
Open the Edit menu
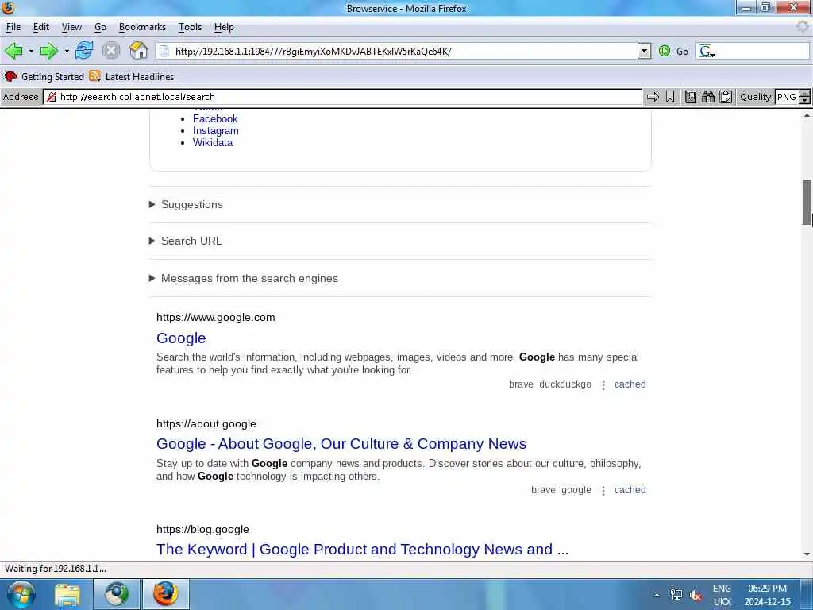coord(41,27)
